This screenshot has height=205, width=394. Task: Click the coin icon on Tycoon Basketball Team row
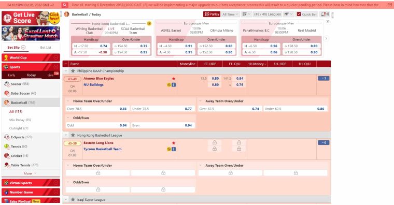point(169,149)
